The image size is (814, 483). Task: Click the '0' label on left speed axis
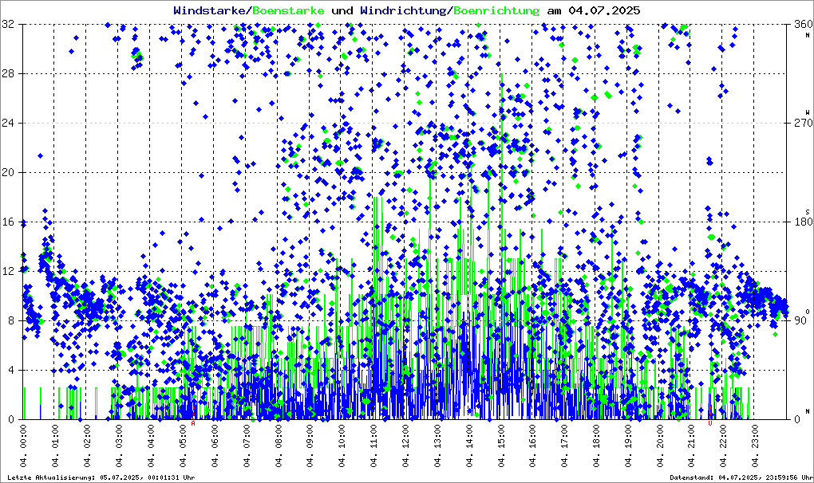click(11, 420)
